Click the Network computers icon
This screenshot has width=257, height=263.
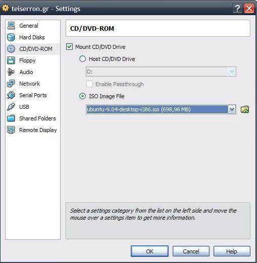(11, 84)
